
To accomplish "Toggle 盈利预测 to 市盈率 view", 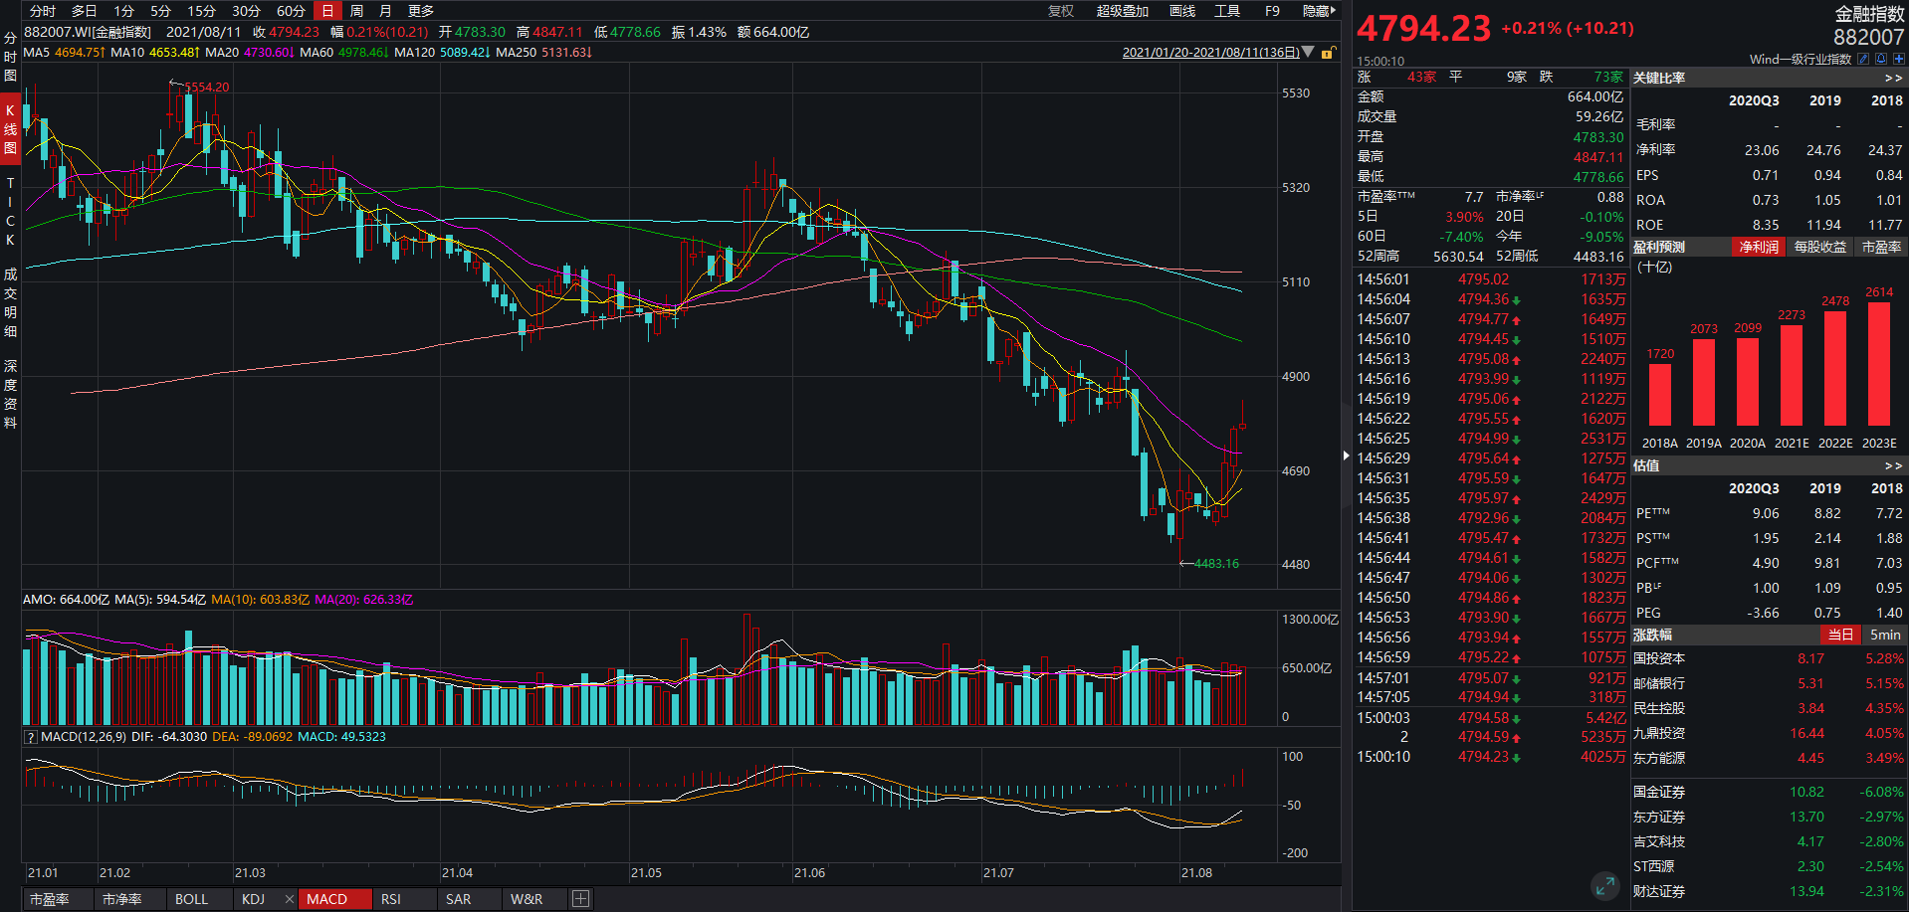I will (1881, 247).
